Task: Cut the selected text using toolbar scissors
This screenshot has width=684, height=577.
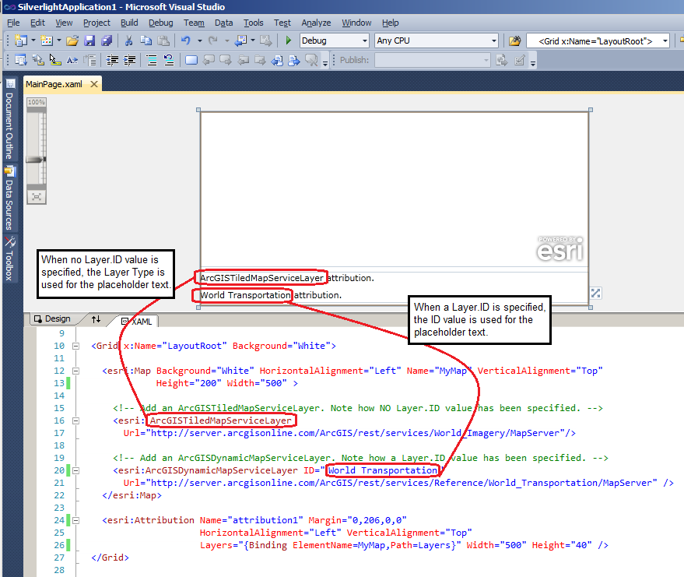Action: point(128,40)
